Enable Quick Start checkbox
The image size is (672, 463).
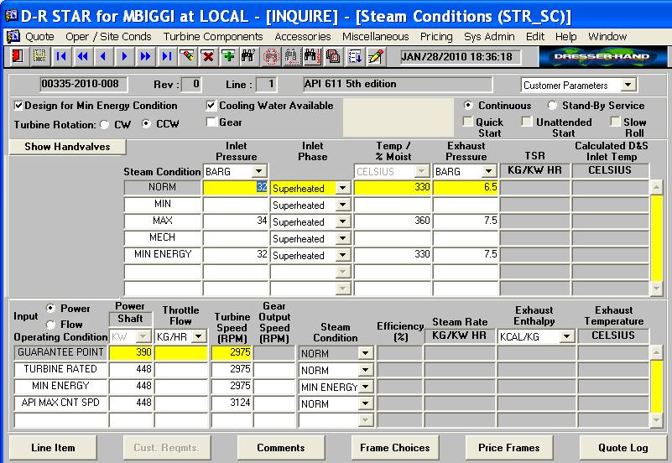[x=468, y=122]
